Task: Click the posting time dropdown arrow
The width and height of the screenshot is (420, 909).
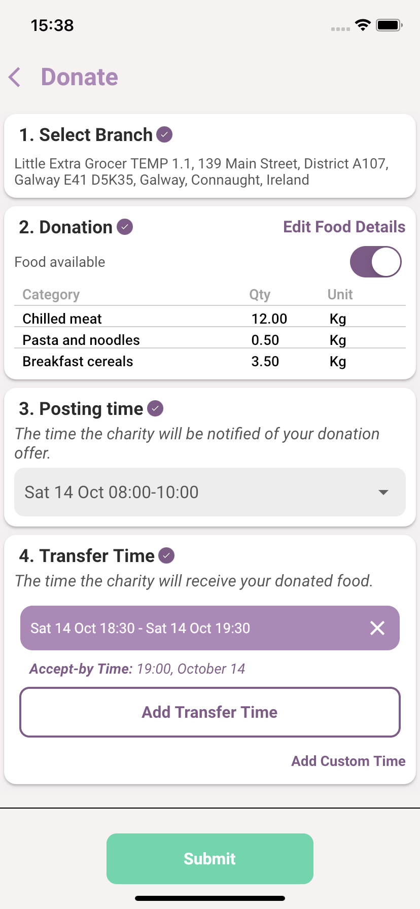Action: [383, 492]
